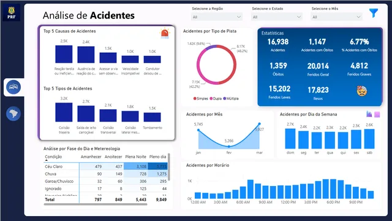This screenshot has width=392, height=221.
Task: Select the Anoitecer column header
Action: click(113, 157)
